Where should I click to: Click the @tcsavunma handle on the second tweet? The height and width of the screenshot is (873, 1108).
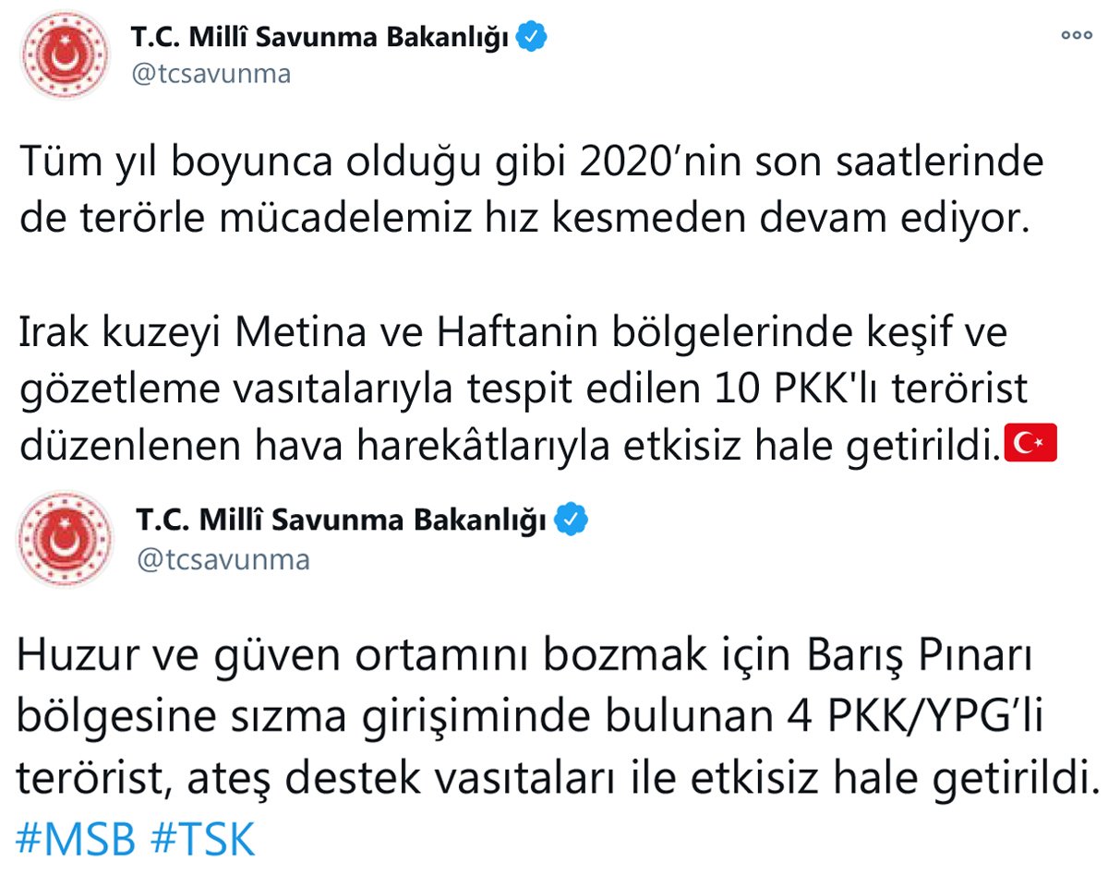pos(223,558)
